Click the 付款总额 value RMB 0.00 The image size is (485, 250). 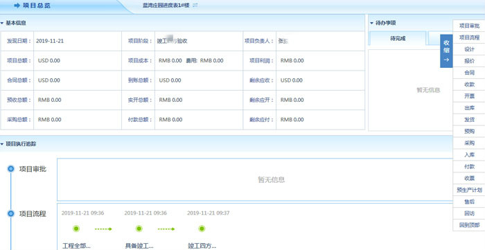click(x=170, y=120)
